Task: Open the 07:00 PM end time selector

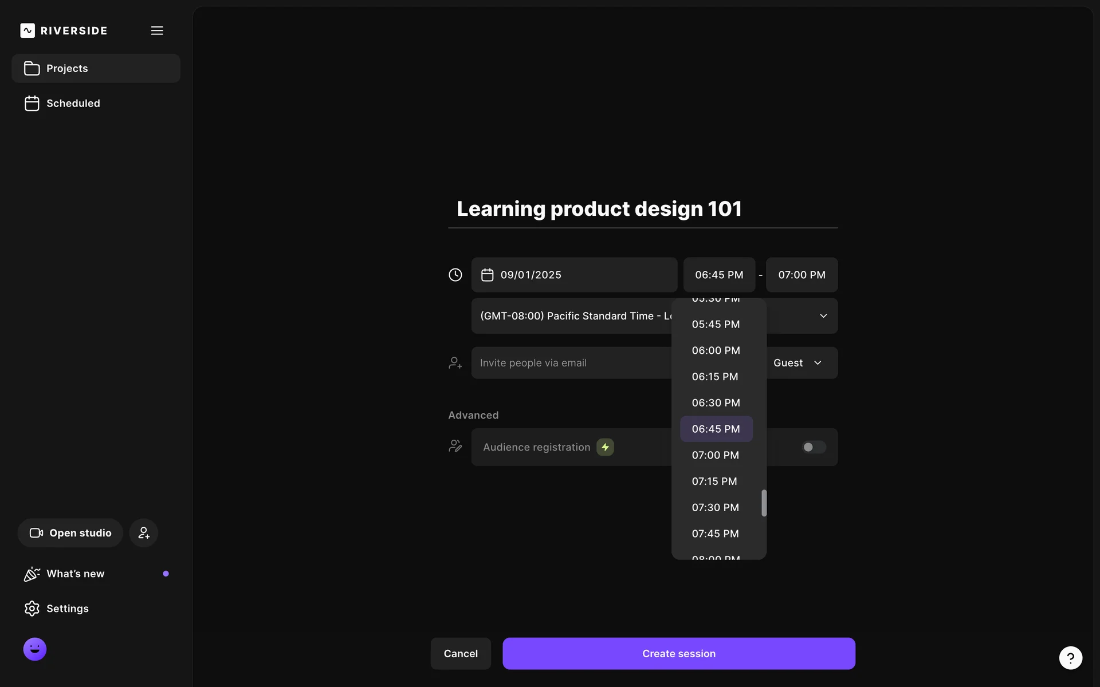Action: click(x=802, y=275)
